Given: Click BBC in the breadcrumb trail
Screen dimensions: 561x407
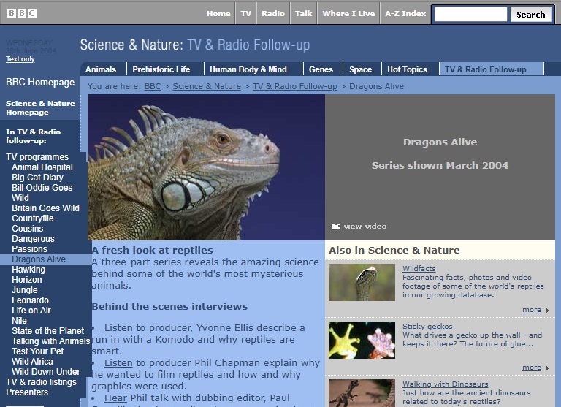Looking at the screenshot, I should (x=153, y=86).
